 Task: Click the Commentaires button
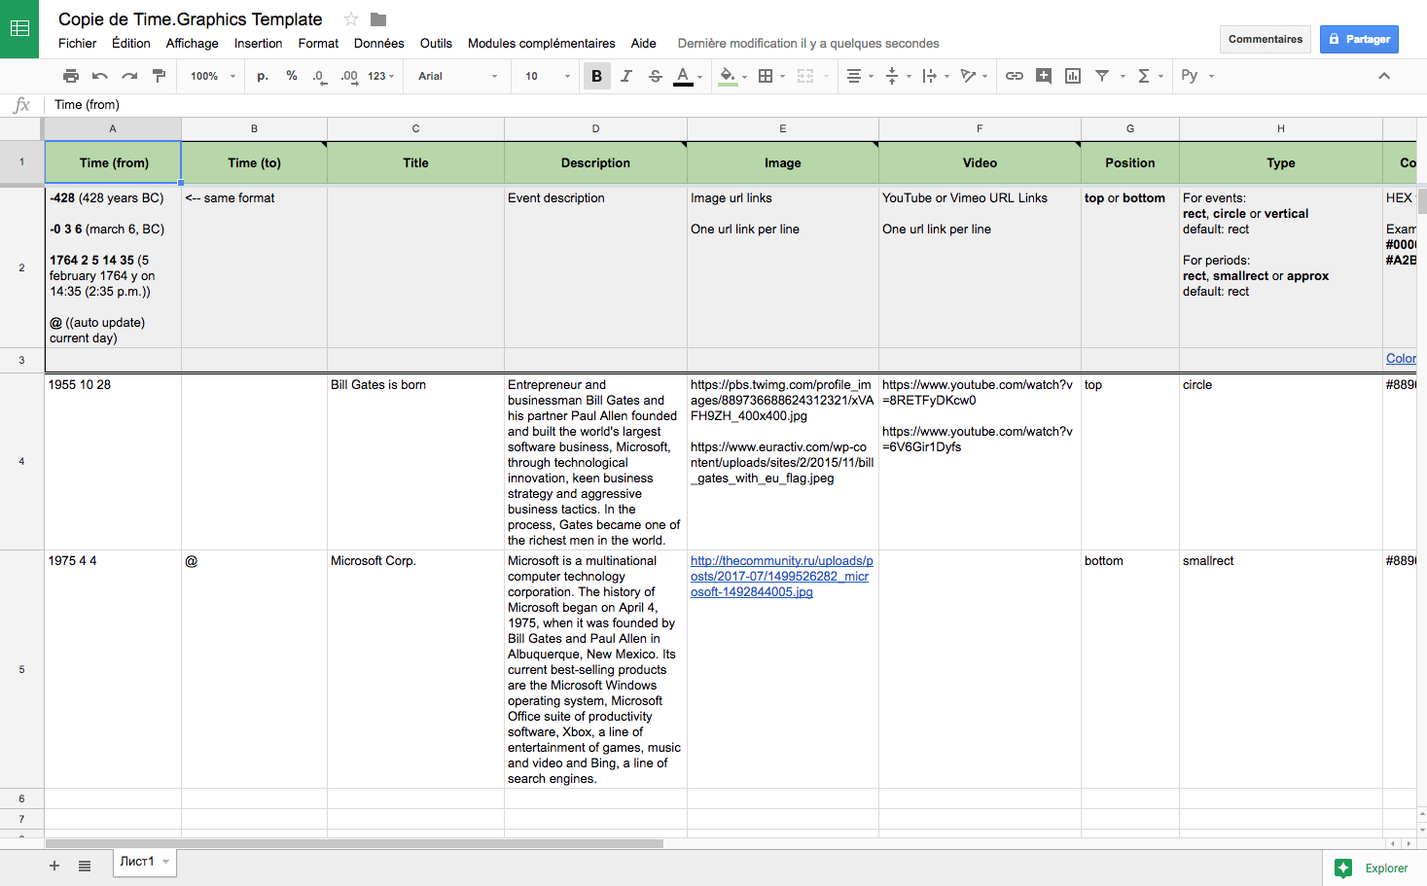pos(1266,39)
